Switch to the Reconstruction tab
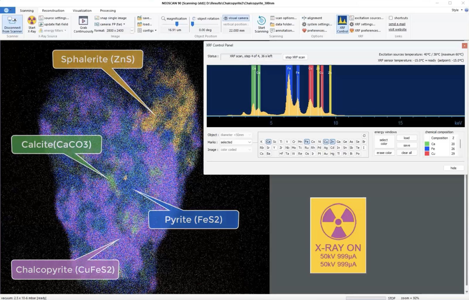 tap(53, 11)
